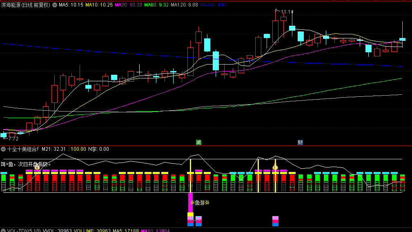Select the MA20: 10.32 label

pos(129,5)
